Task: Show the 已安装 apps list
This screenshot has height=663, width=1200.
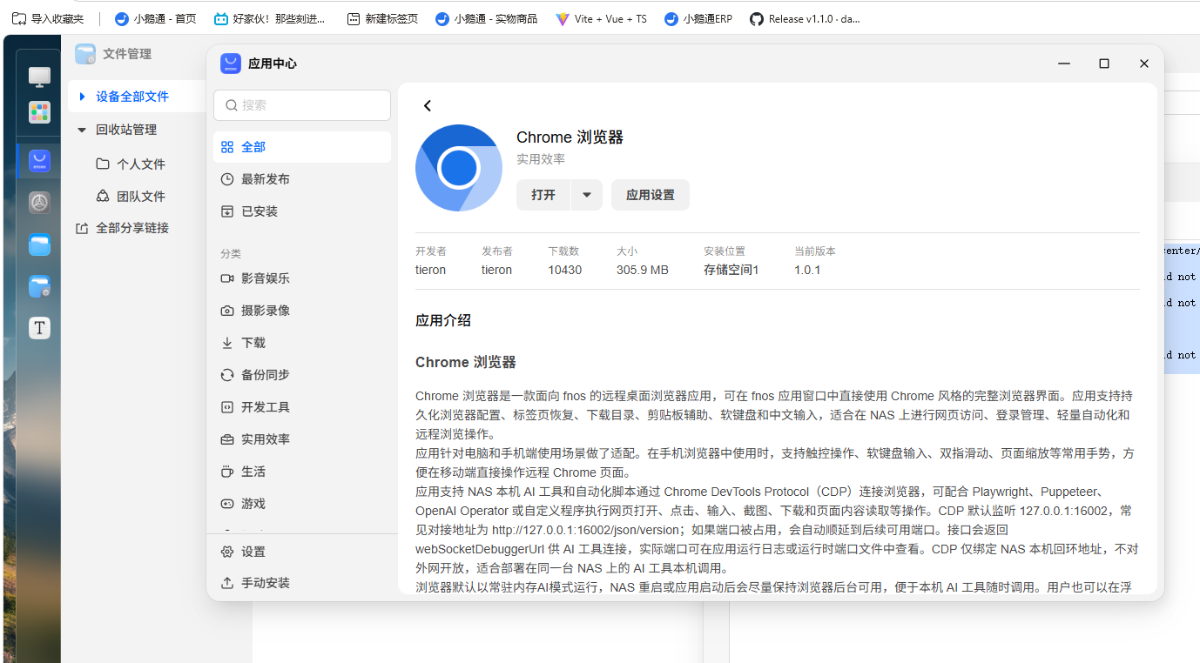Action: point(302,211)
